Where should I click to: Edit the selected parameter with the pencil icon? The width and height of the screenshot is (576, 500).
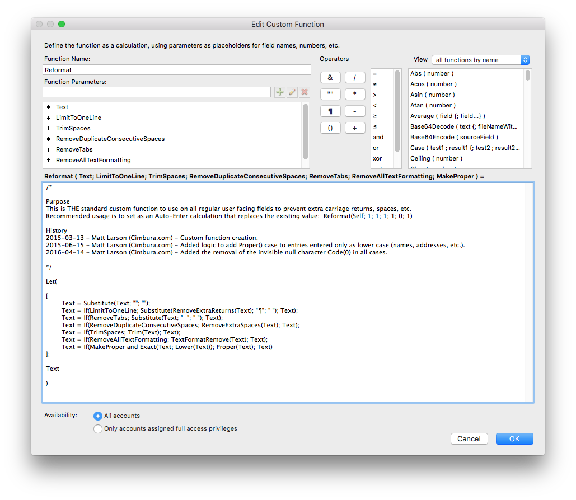[292, 92]
